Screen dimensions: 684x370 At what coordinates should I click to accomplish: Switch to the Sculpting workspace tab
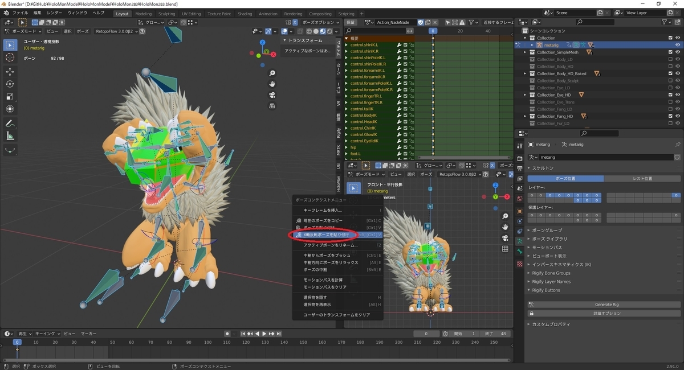click(167, 14)
